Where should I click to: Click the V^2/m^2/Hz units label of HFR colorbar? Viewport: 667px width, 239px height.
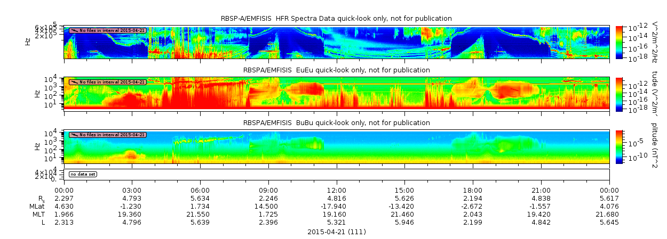tap(656, 42)
